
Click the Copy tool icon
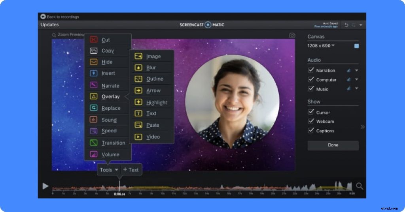[93, 51]
